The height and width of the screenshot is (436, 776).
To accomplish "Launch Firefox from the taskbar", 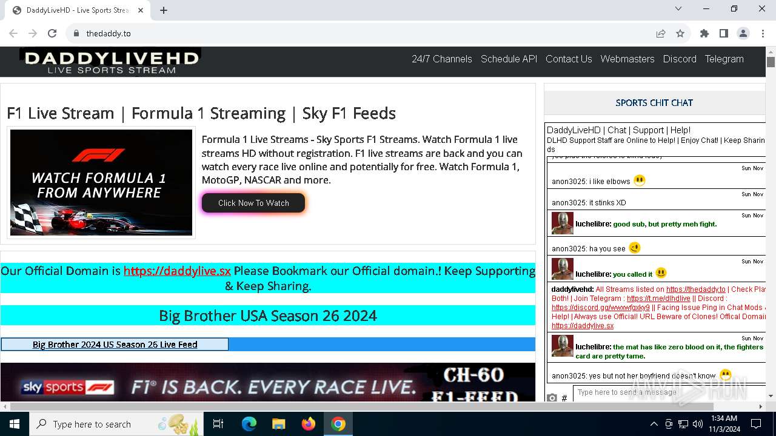I will (x=308, y=424).
